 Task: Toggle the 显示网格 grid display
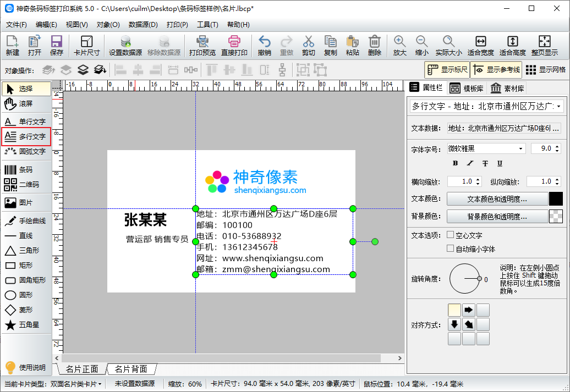coord(546,70)
